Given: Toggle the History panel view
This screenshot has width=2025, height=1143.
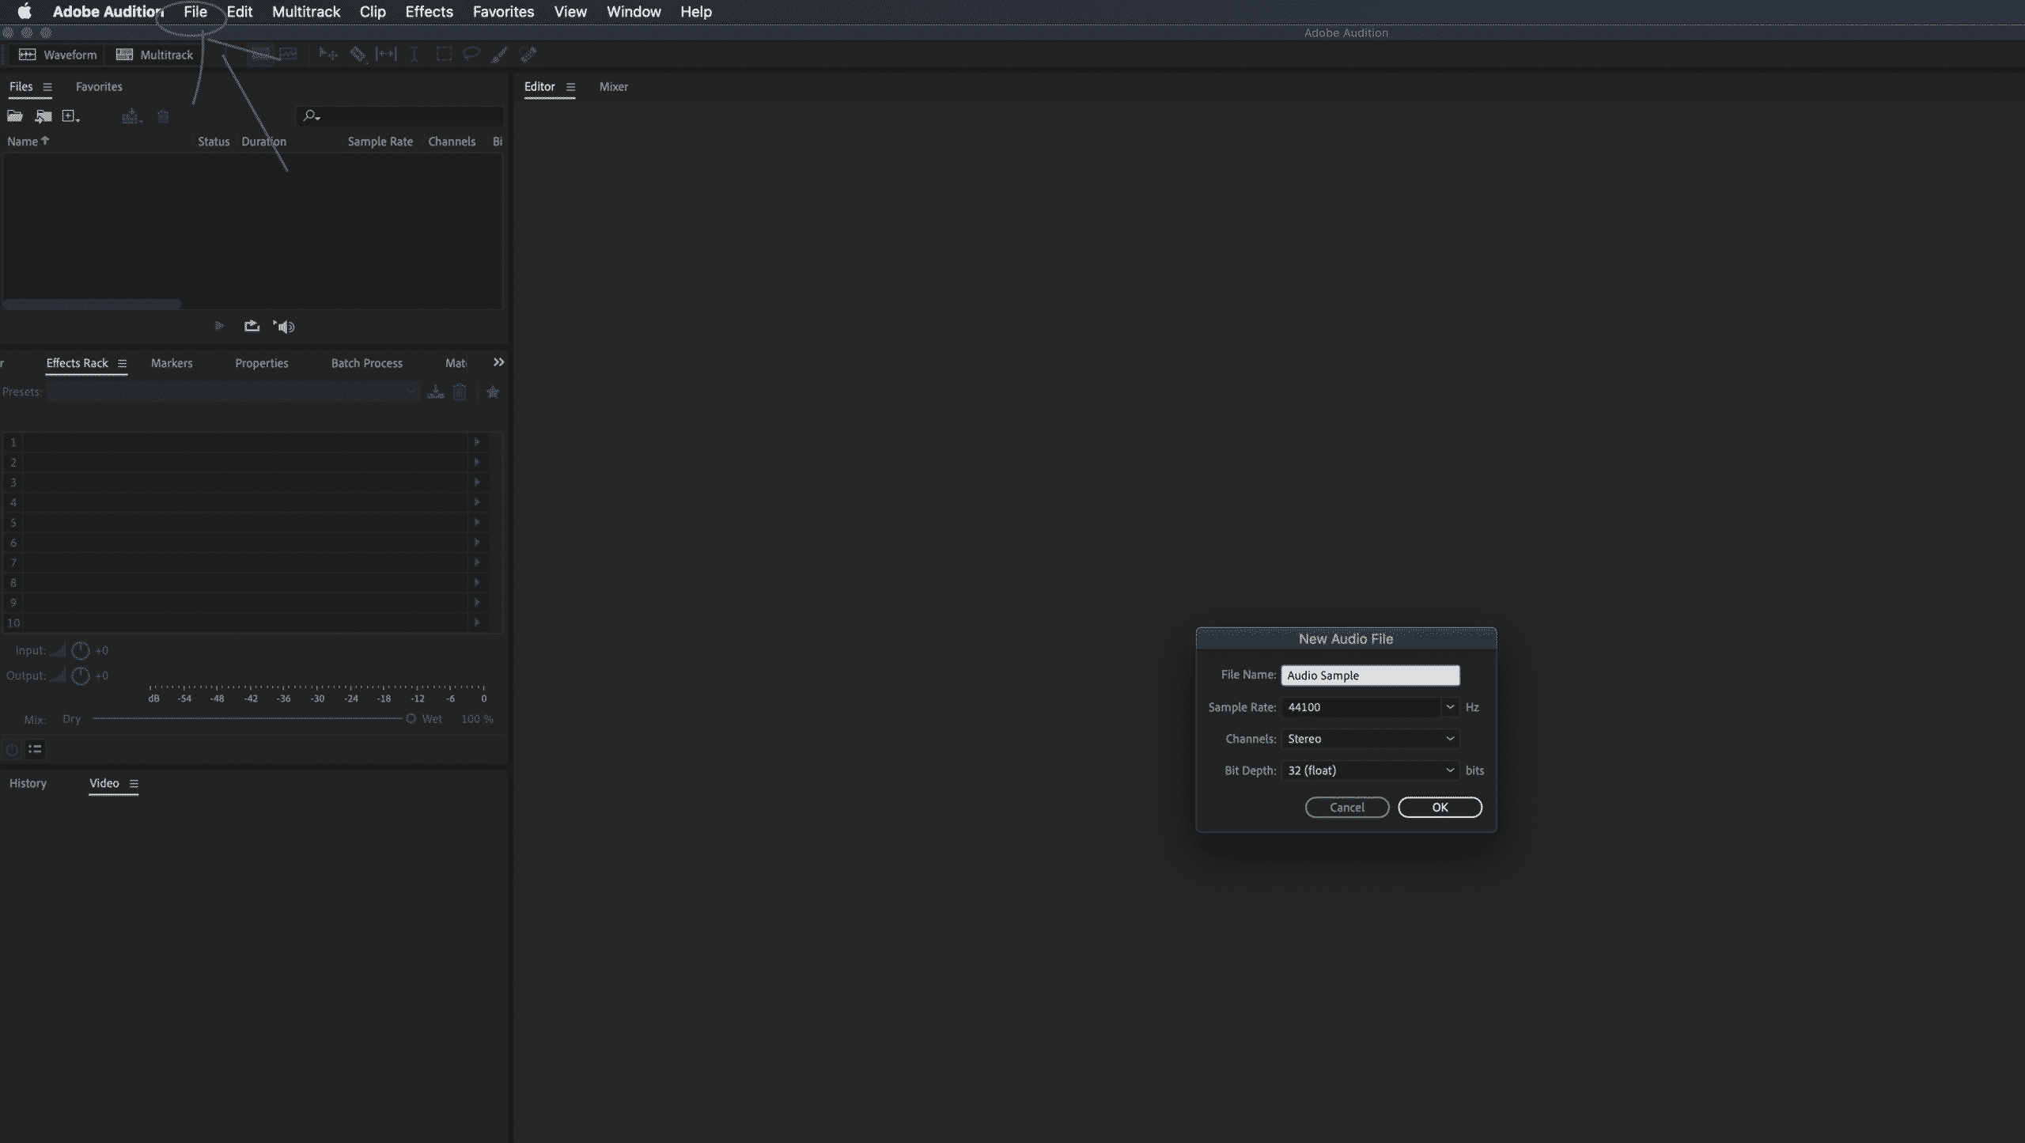Looking at the screenshot, I should click(x=28, y=783).
